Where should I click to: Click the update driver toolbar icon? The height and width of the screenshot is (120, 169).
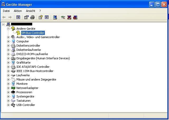click(x=63, y=17)
